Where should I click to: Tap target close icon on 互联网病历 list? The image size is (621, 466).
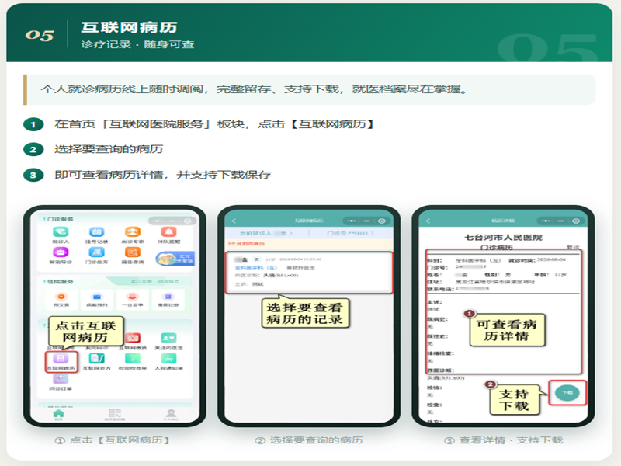coord(381,221)
